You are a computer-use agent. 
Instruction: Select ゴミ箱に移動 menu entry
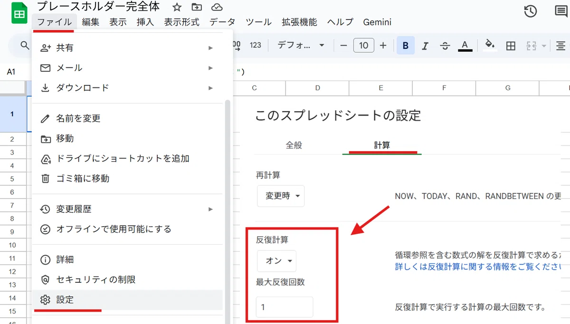pos(127,178)
